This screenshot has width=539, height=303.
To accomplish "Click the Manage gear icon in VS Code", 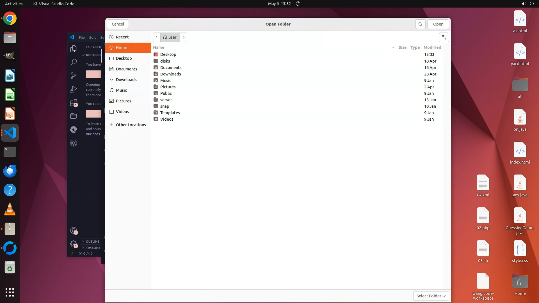I will pos(74,244).
